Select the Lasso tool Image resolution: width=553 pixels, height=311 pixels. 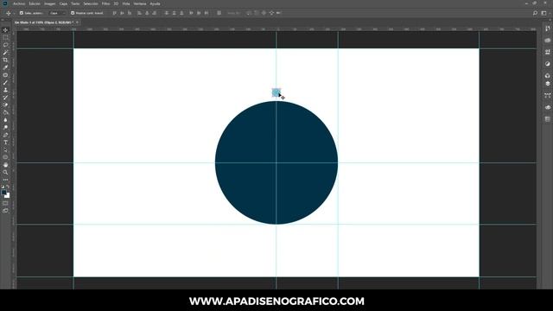pos(5,45)
